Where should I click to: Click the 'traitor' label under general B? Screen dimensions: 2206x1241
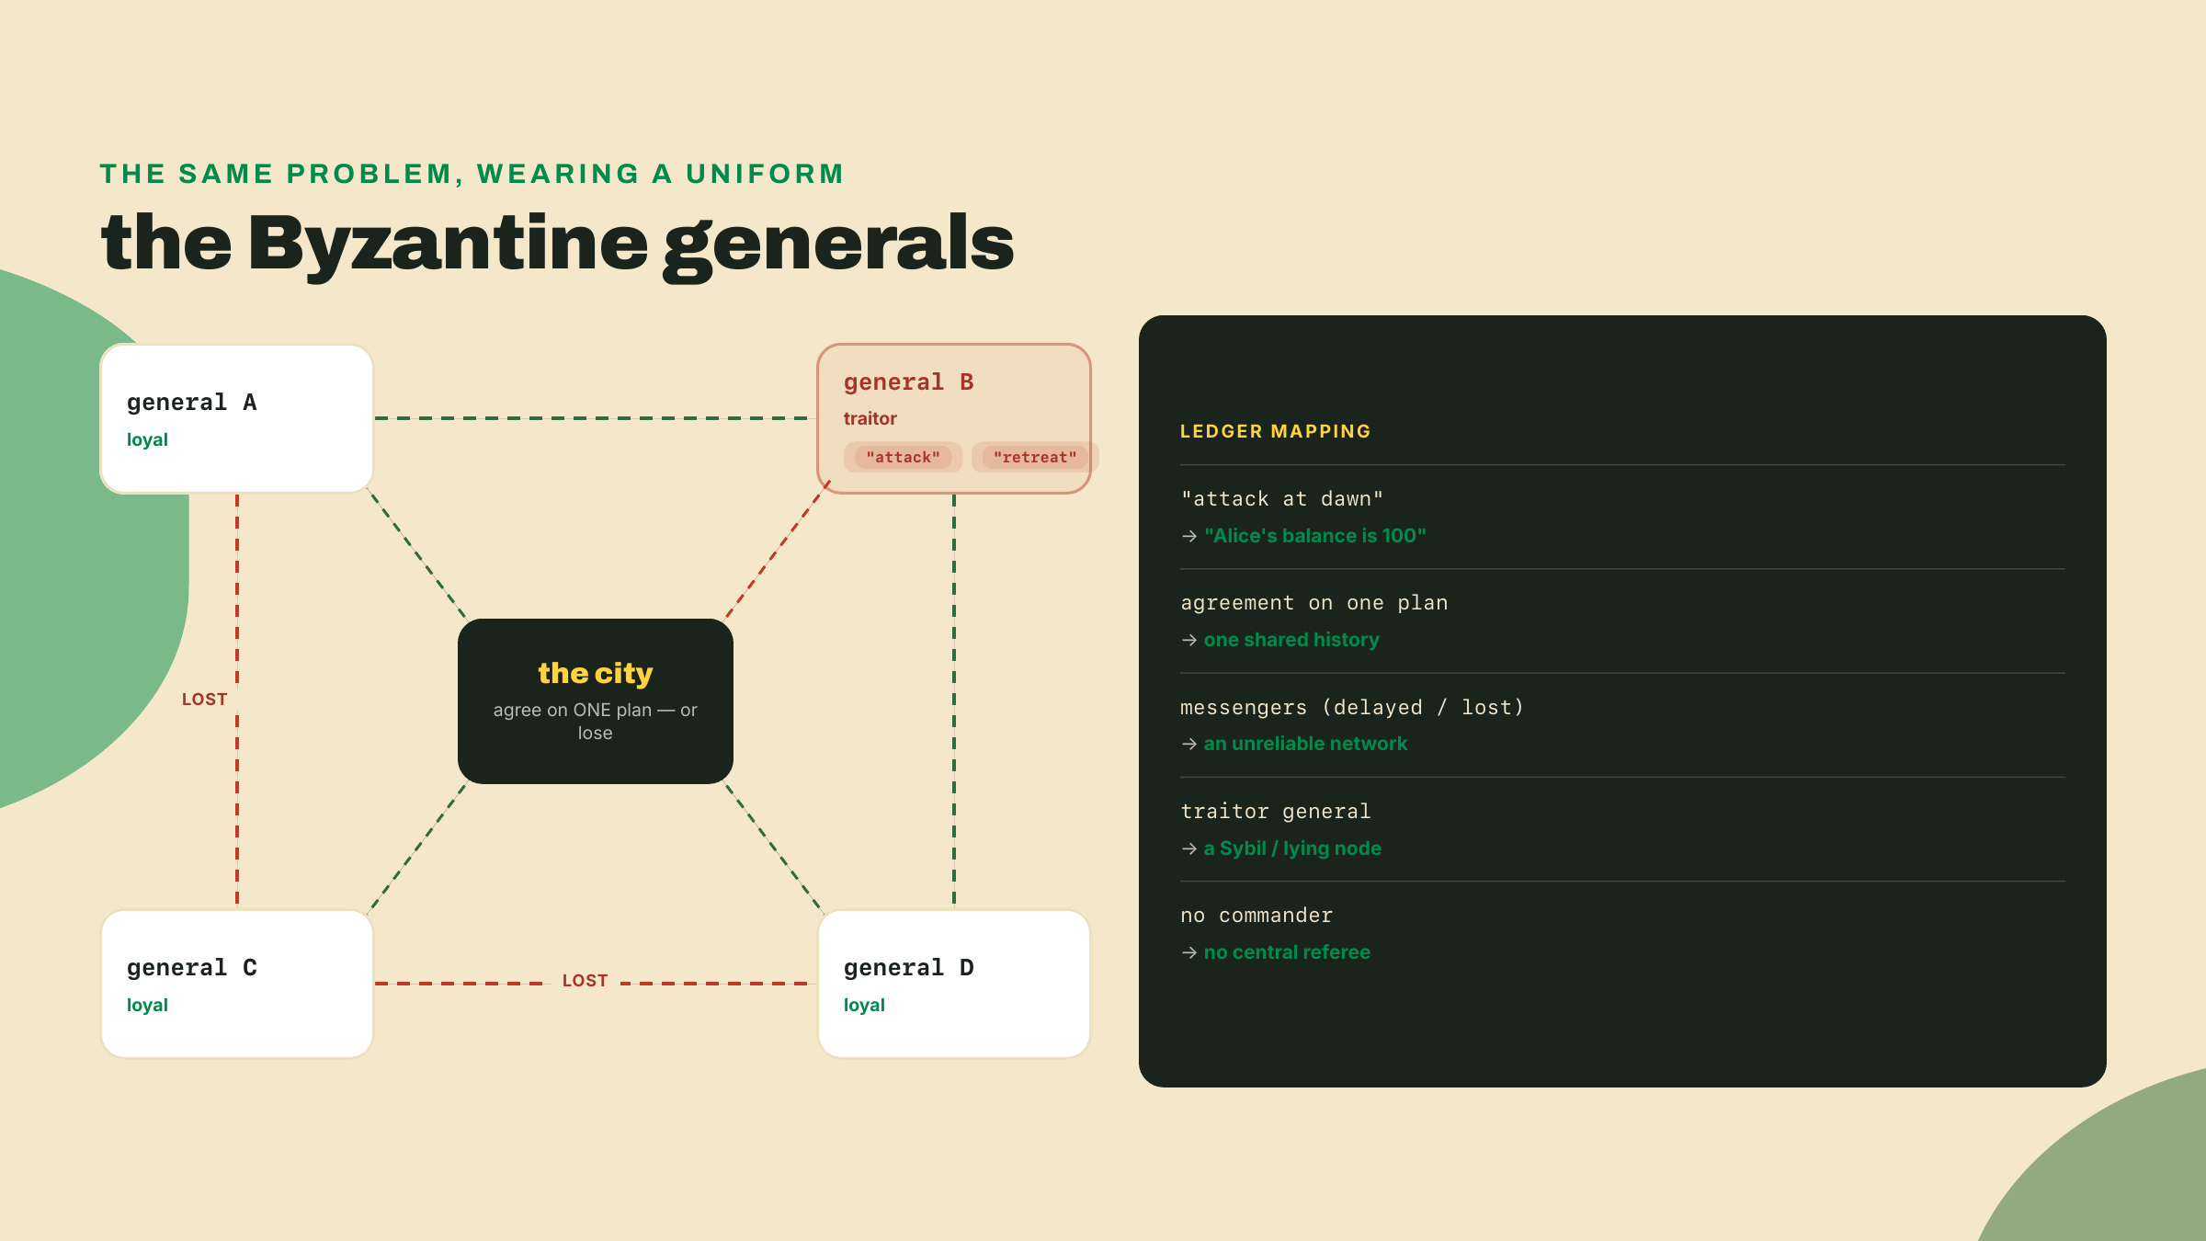click(x=870, y=418)
